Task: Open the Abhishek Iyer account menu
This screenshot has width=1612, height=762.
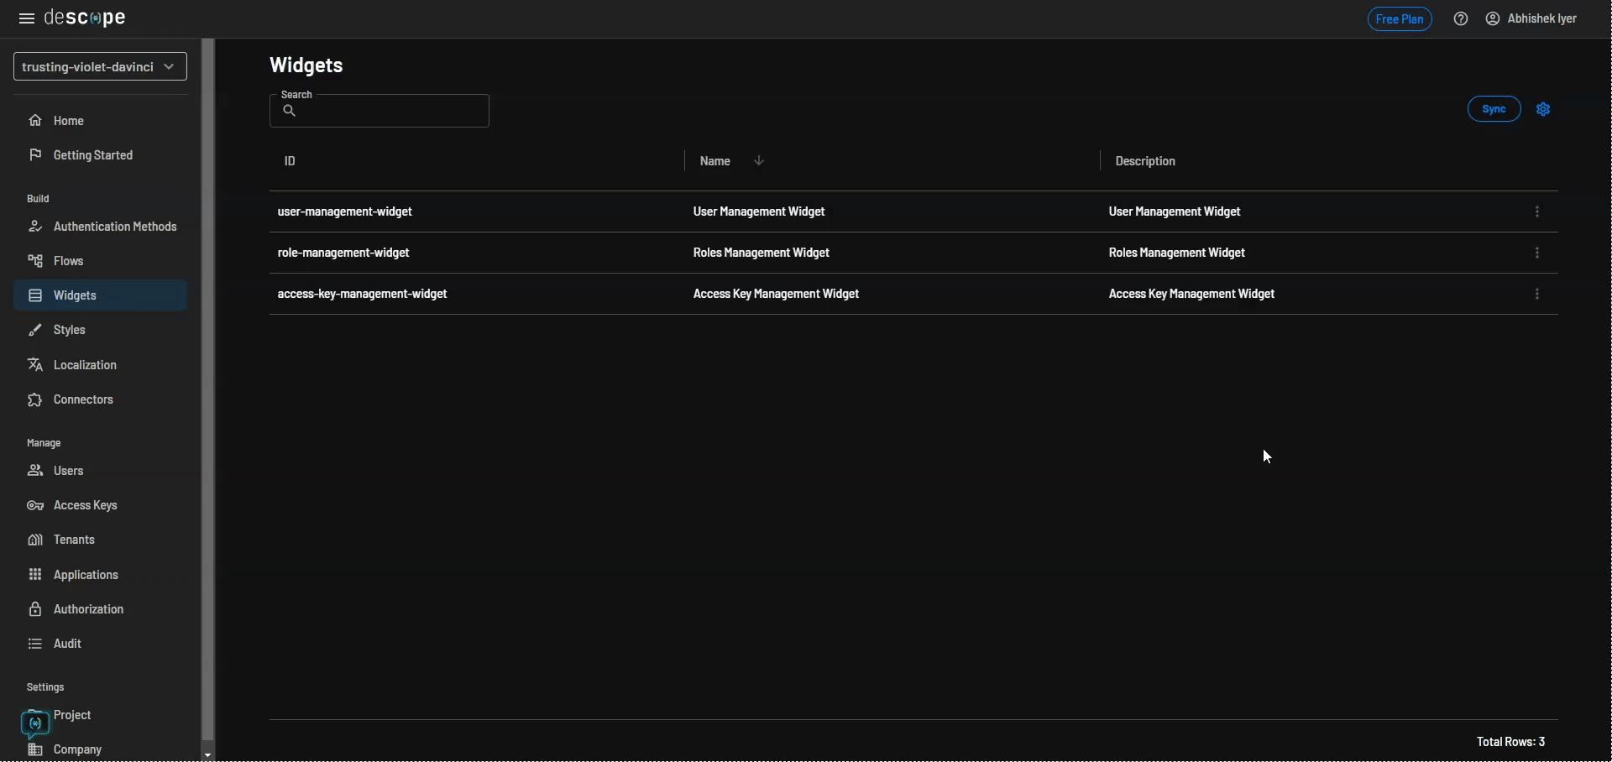Action: (x=1531, y=18)
